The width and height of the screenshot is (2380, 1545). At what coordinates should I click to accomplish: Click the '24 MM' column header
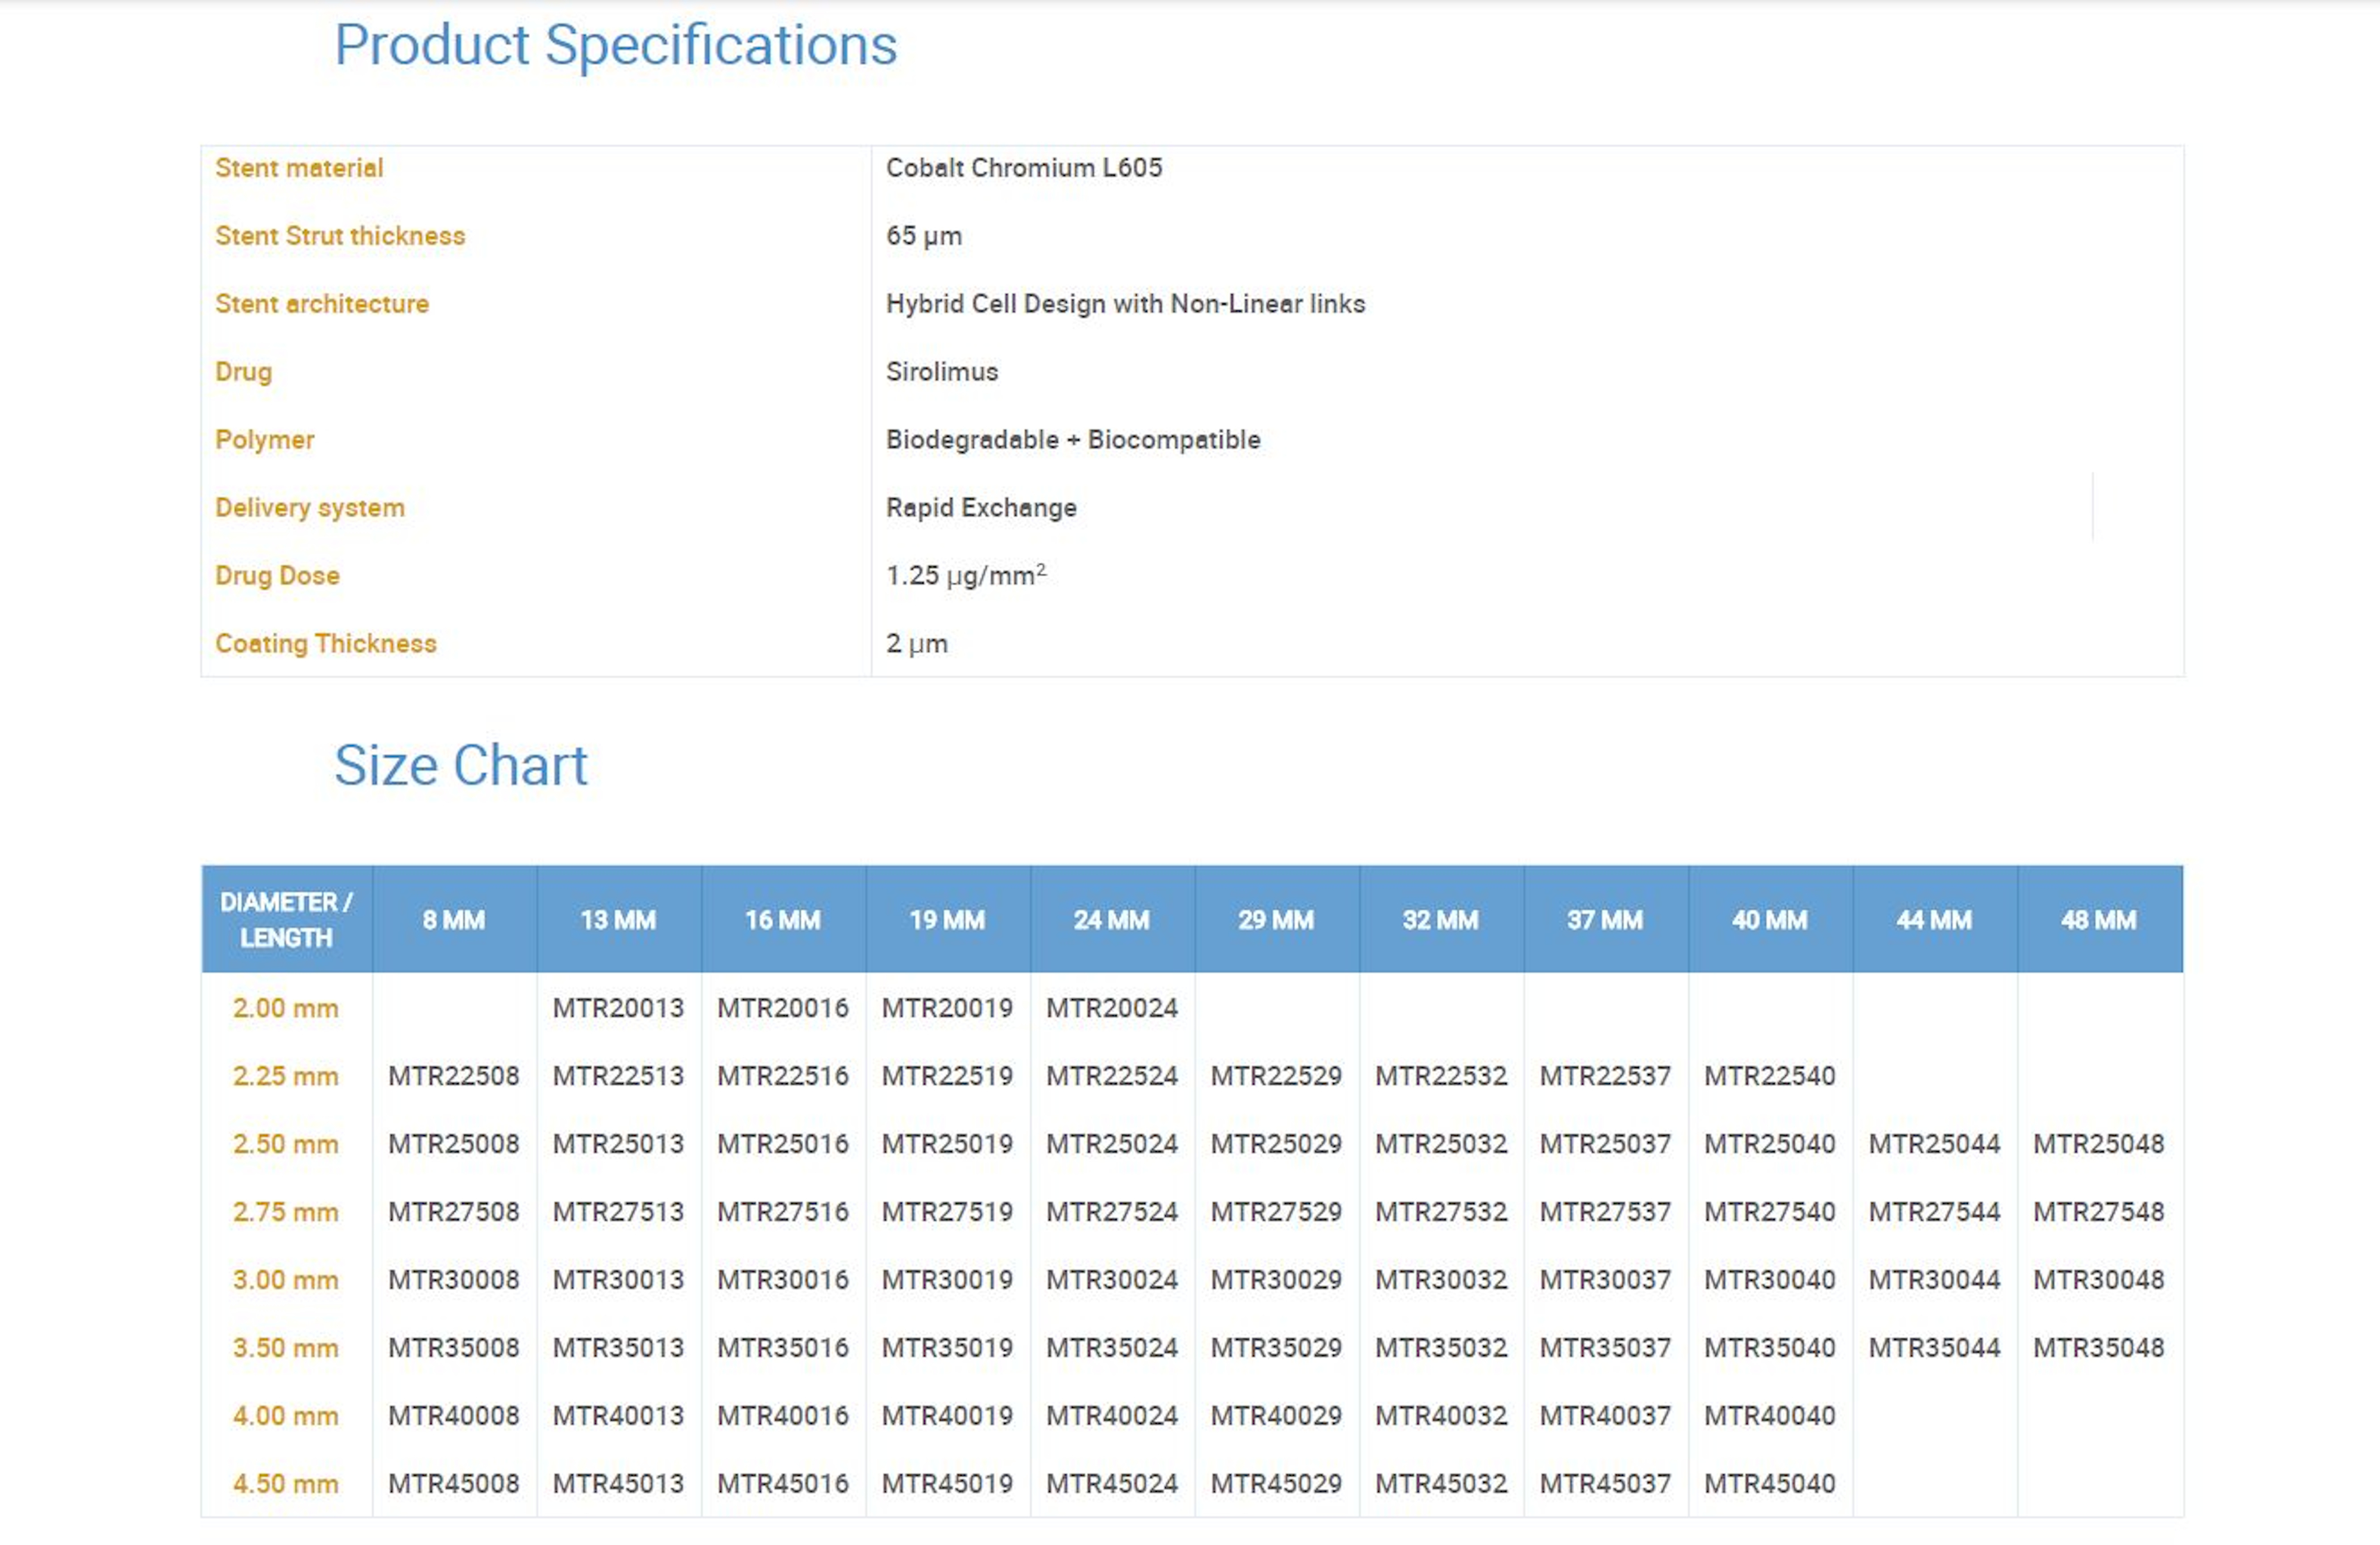click(1112, 919)
